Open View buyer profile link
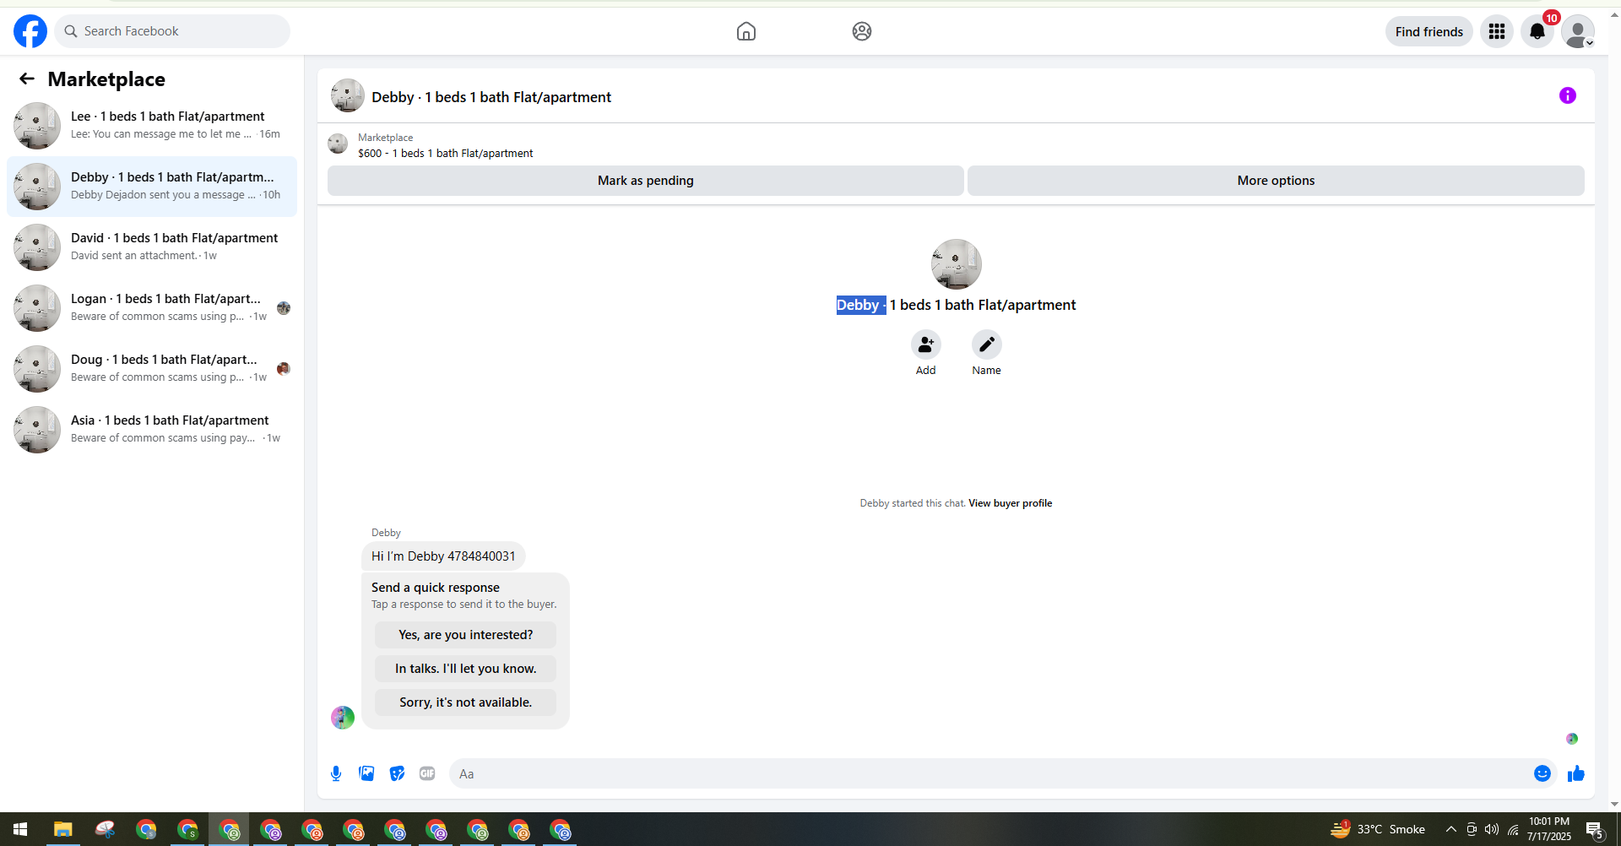 click(1011, 503)
